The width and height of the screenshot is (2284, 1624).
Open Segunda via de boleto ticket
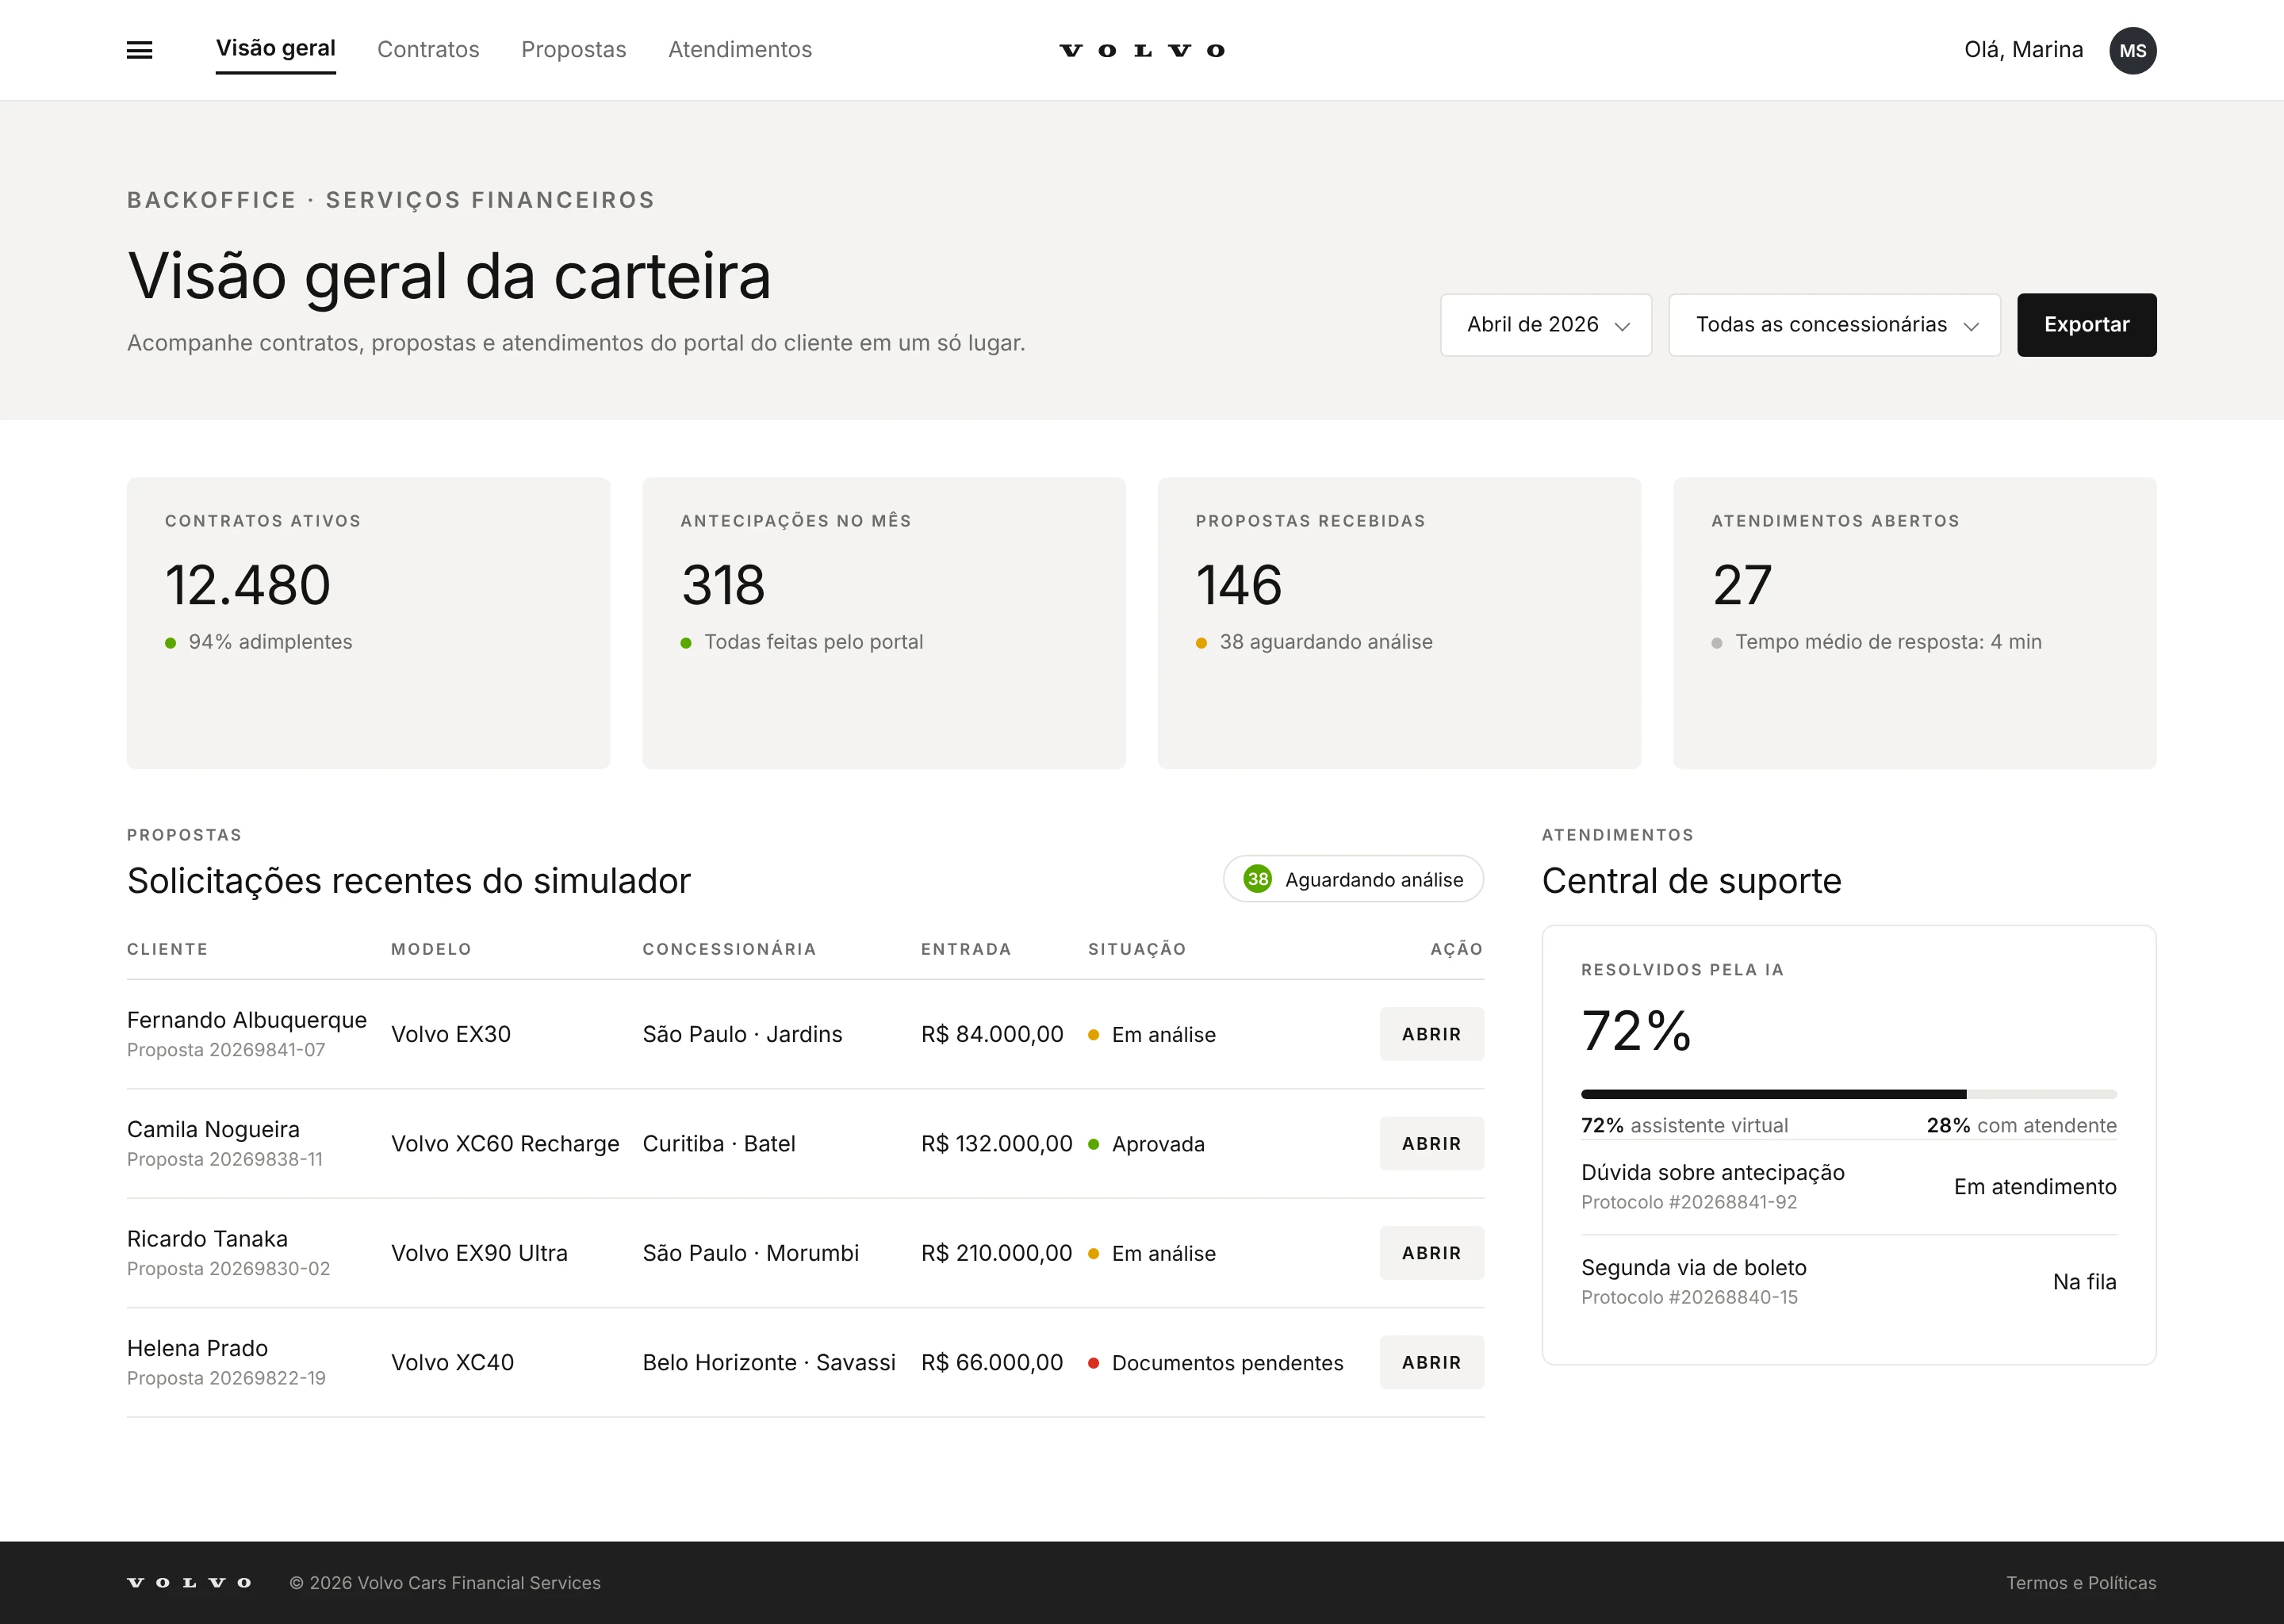tap(1849, 1282)
